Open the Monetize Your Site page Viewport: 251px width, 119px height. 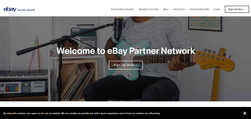[x=148, y=9]
